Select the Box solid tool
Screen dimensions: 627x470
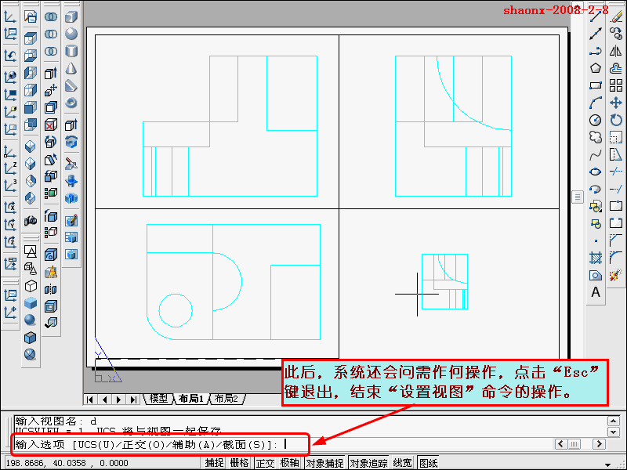(71, 16)
